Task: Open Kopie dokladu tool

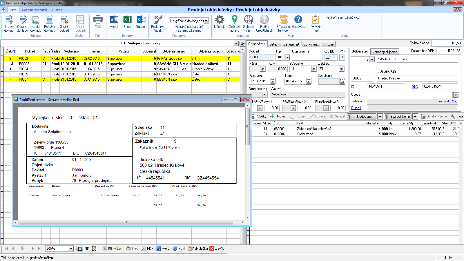Action: click(x=35, y=21)
